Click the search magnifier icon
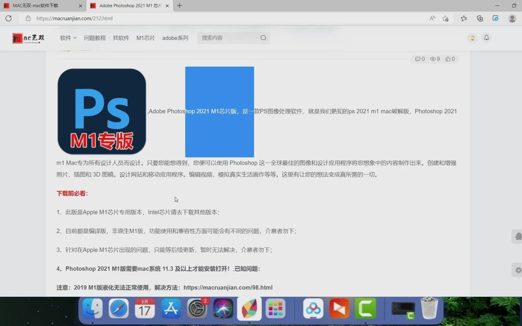Viewport: 522px width, 326px height. pos(263,38)
